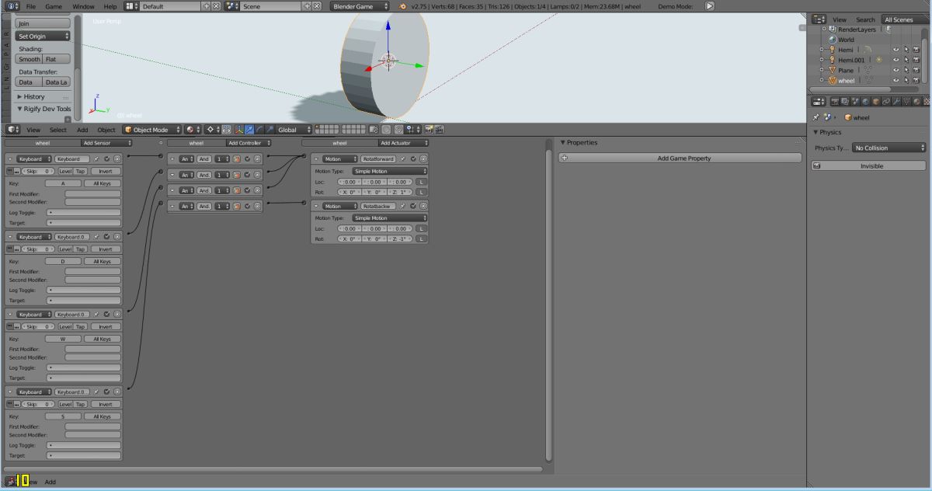Open the Object properties cube tab

click(x=875, y=101)
